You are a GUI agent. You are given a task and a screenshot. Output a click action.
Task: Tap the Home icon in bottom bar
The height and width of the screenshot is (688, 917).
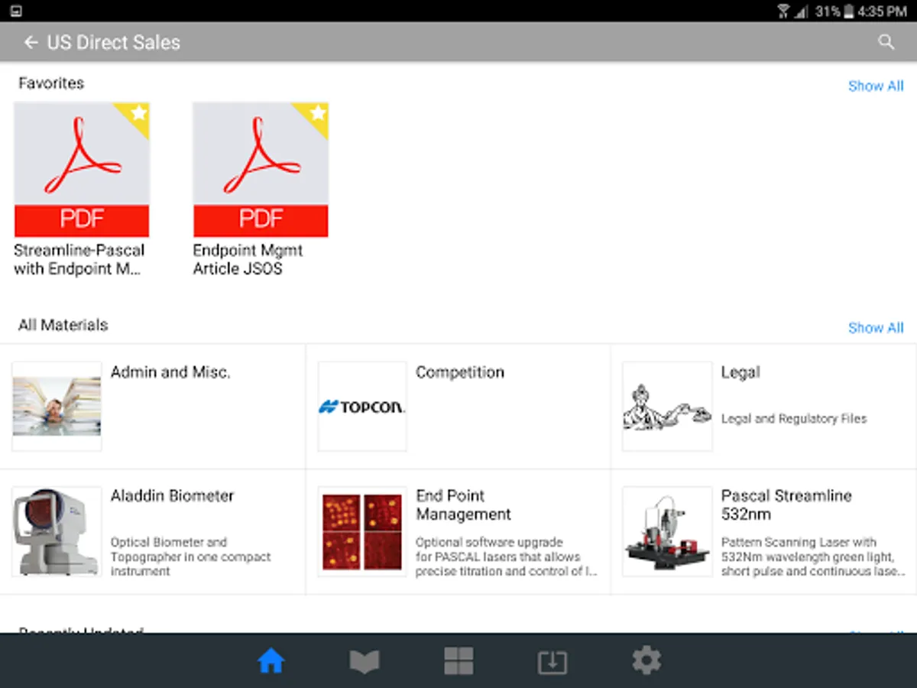(x=271, y=660)
